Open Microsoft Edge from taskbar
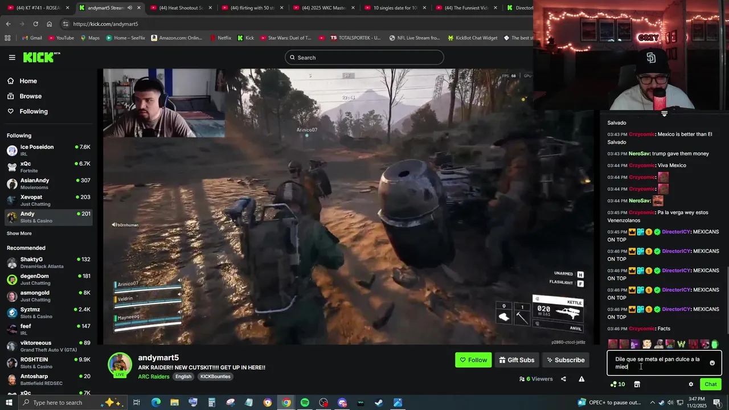 [156, 403]
